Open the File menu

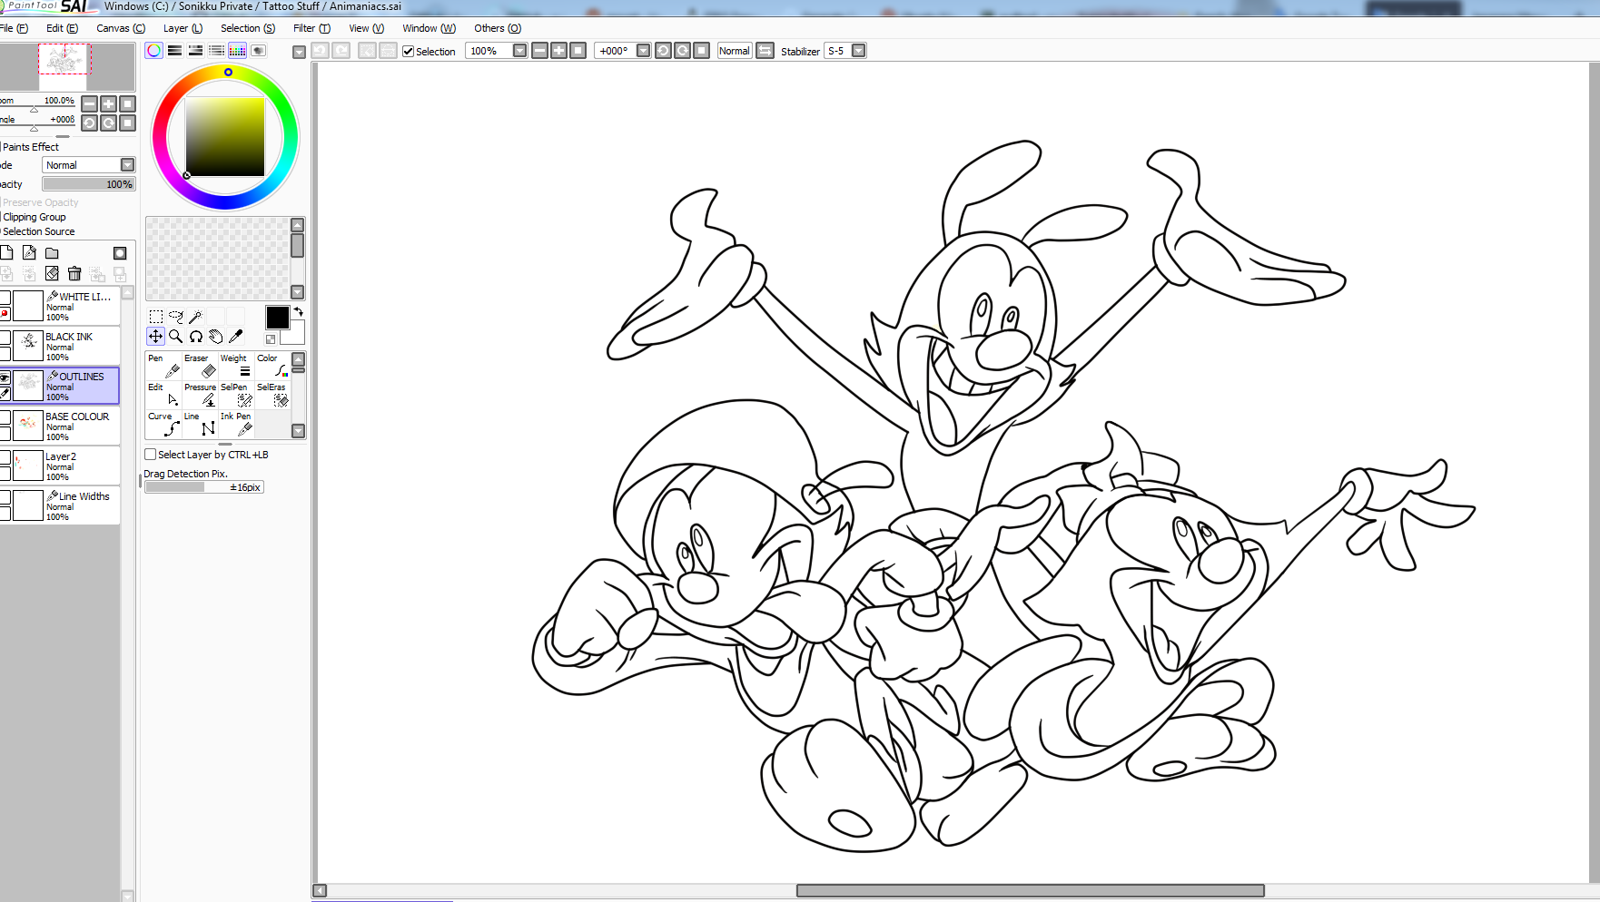tap(14, 28)
